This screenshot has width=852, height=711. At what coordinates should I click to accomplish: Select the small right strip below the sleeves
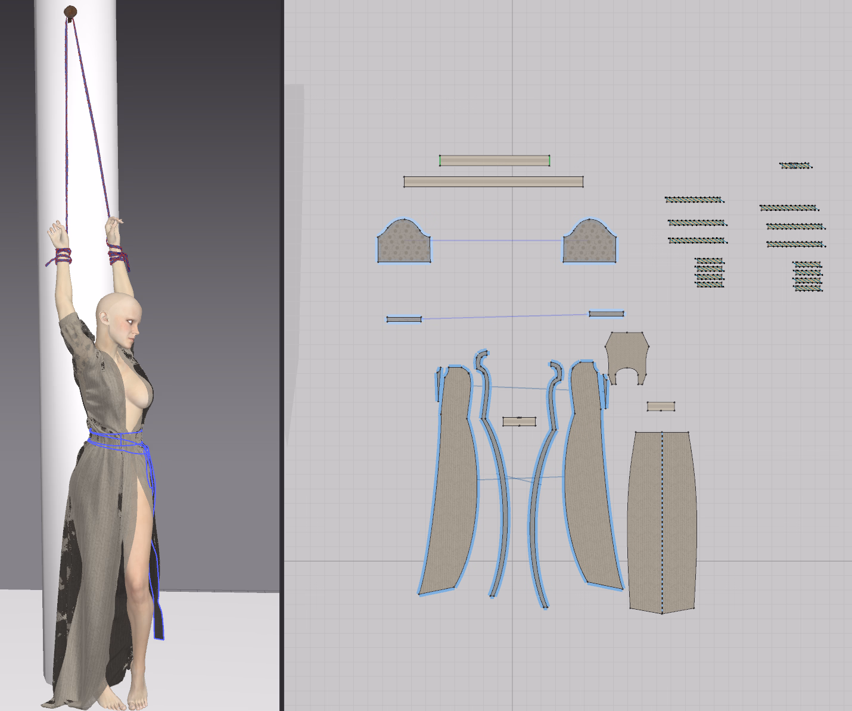(607, 313)
